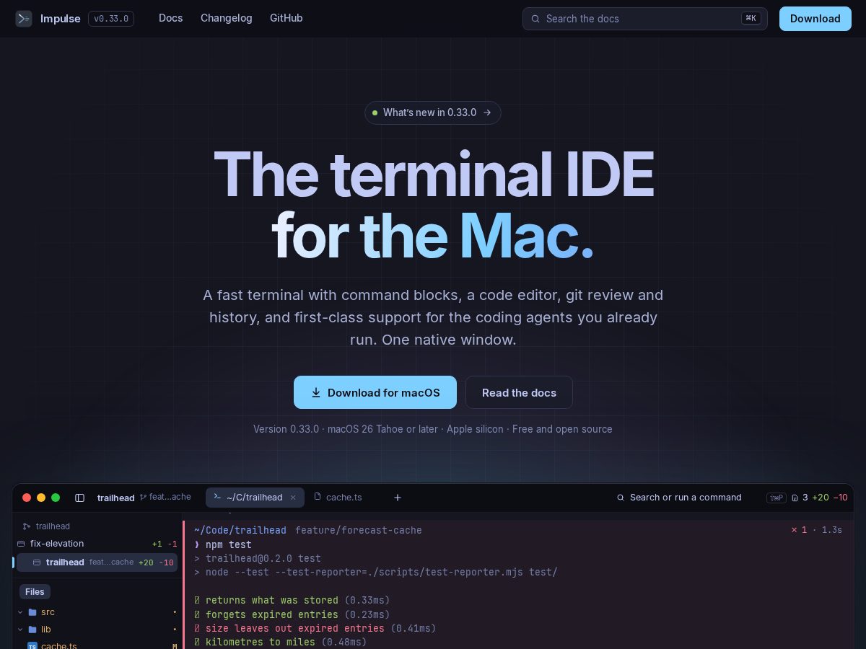866x649 pixels.
Task: Collapse the lib folder chevron
Action: pos(20,630)
